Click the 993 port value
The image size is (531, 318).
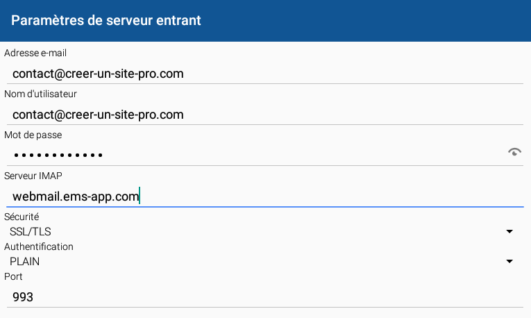click(x=23, y=297)
